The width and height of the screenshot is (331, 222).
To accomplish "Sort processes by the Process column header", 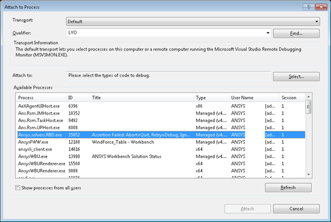I will point(41,98).
